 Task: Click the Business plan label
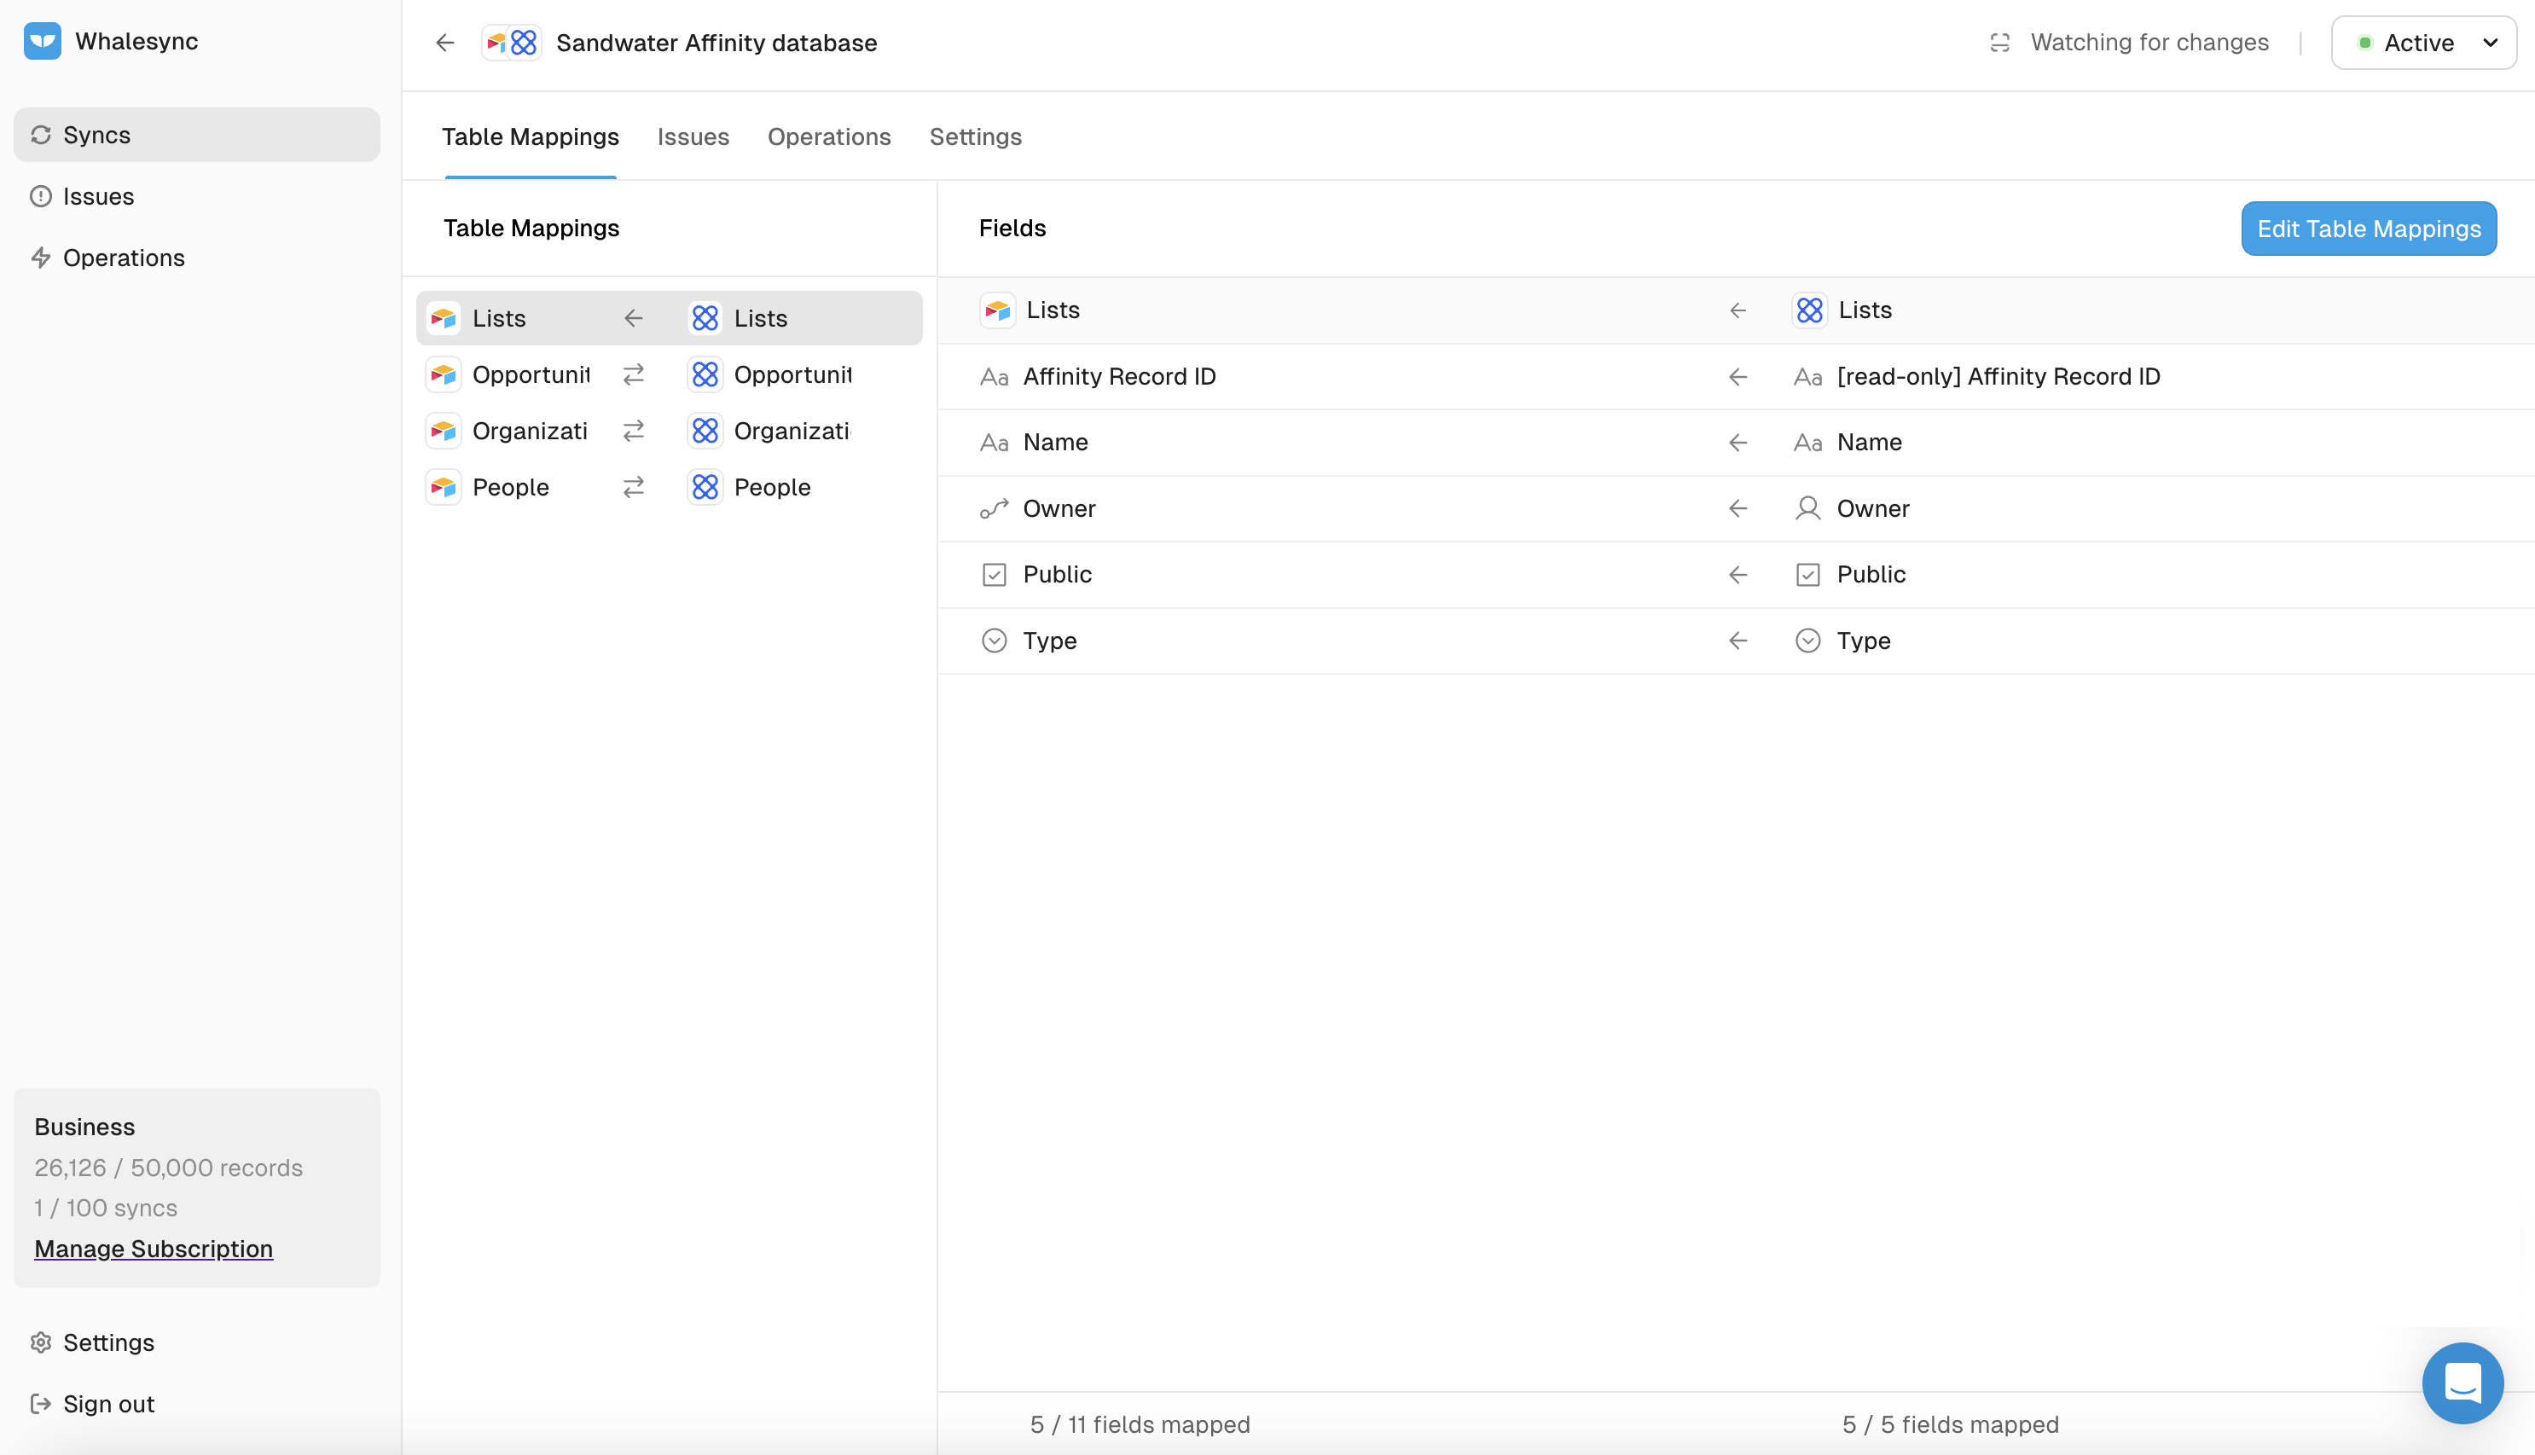click(x=85, y=1127)
